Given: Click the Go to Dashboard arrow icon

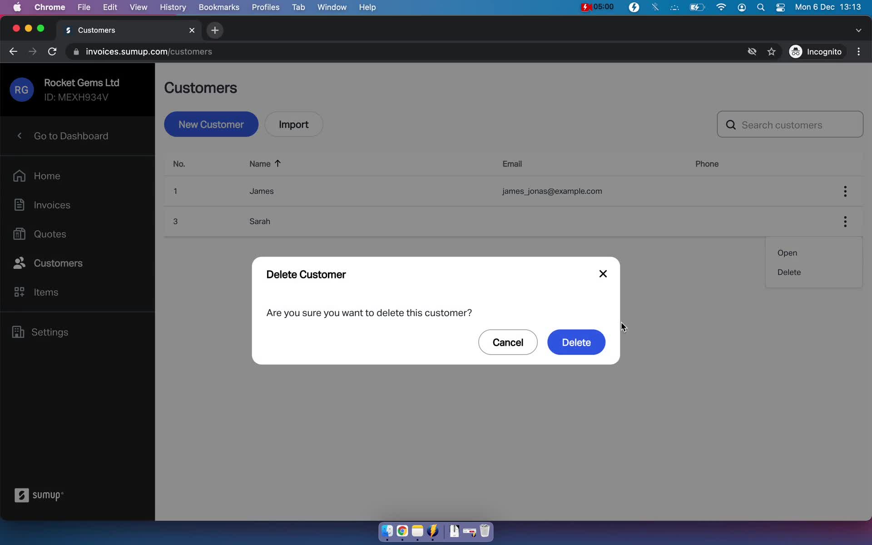Looking at the screenshot, I should [x=18, y=136].
